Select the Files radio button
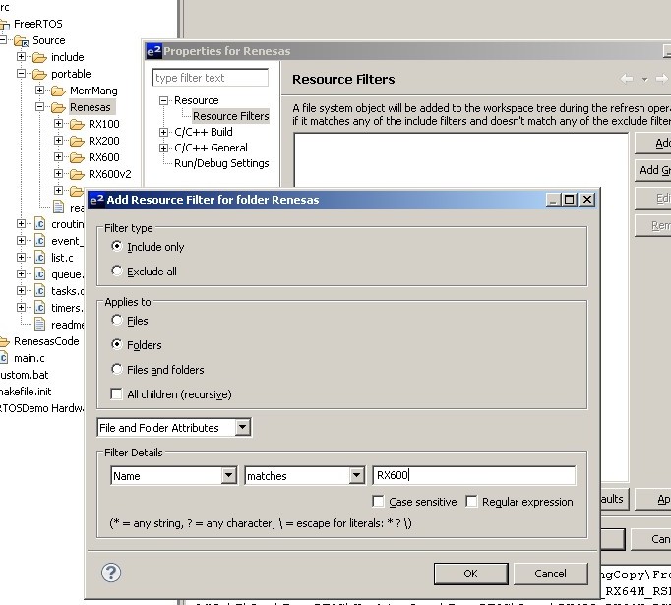Screen dimensions: 671x605 coord(118,321)
